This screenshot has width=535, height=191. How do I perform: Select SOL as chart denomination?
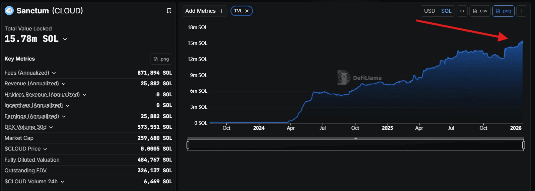(x=446, y=11)
